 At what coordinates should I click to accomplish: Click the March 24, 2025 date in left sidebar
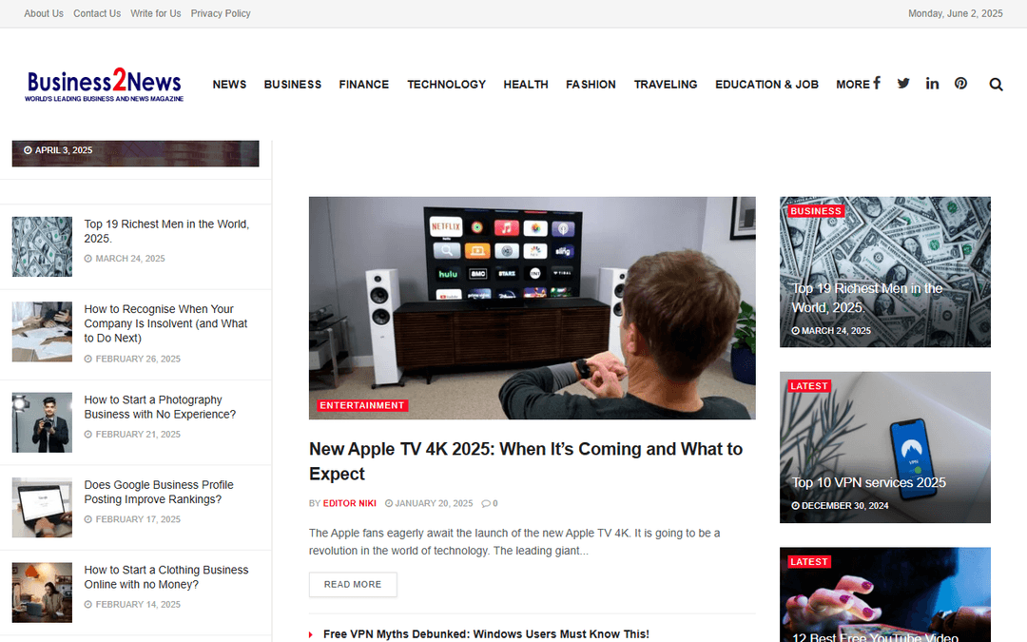point(125,259)
